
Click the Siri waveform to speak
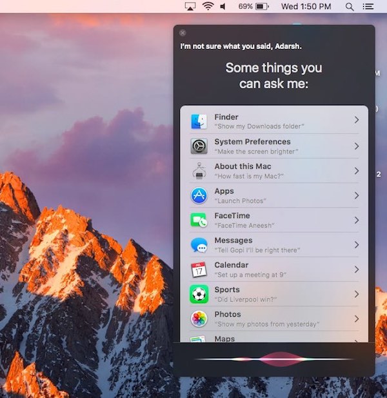pos(274,359)
